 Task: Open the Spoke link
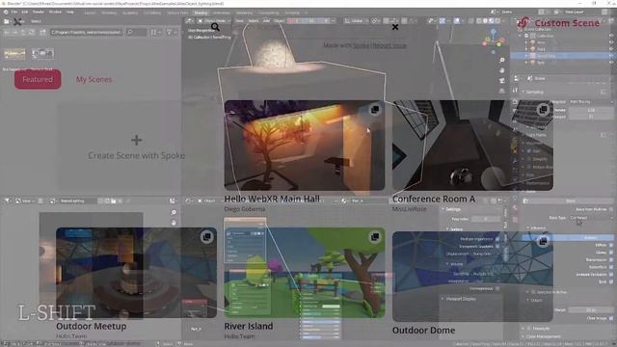[x=361, y=45]
